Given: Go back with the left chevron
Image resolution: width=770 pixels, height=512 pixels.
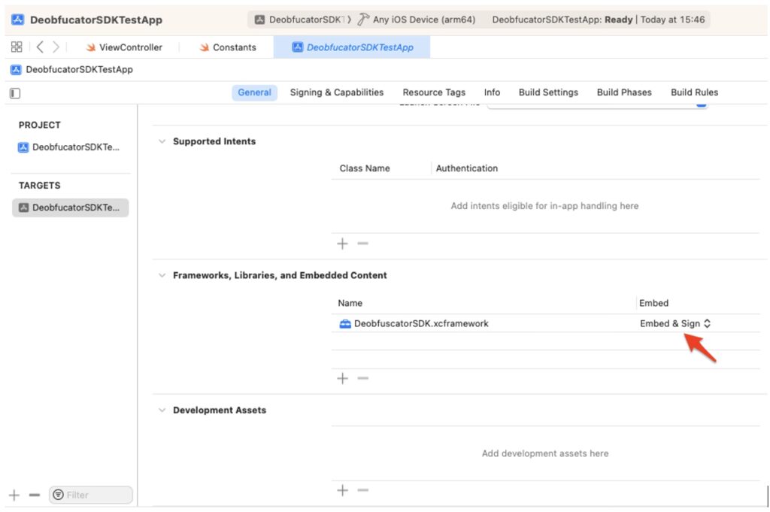Looking at the screenshot, I should pos(39,47).
